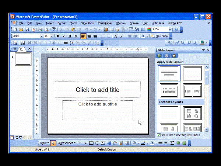Viewport: 221px width, 166px height.
Task: Open the Slide Show menu
Action: 88,23
